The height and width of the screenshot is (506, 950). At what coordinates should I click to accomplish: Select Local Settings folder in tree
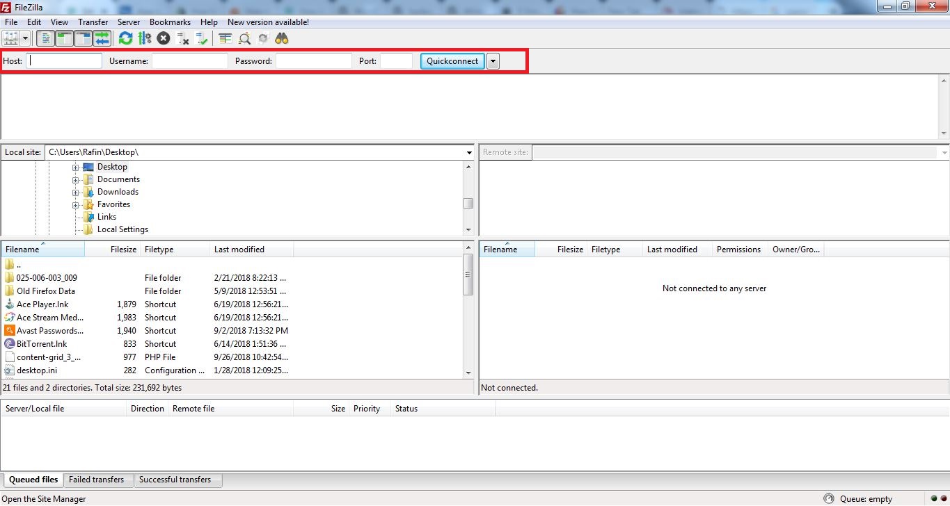122,229
